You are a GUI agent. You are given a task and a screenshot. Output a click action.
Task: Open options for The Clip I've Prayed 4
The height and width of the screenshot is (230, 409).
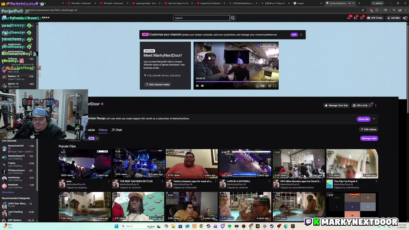pos(376,181)
